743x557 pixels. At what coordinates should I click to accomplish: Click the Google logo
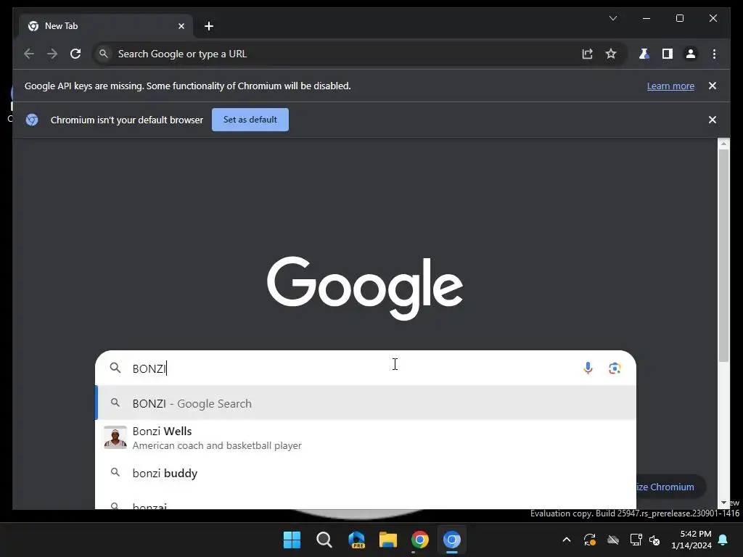pyautogui.click(x=365, y=288)
